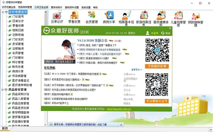Screen dimensions: 213x132
Task: Open the 查询与统计 menu
Action: click(56, 7)
